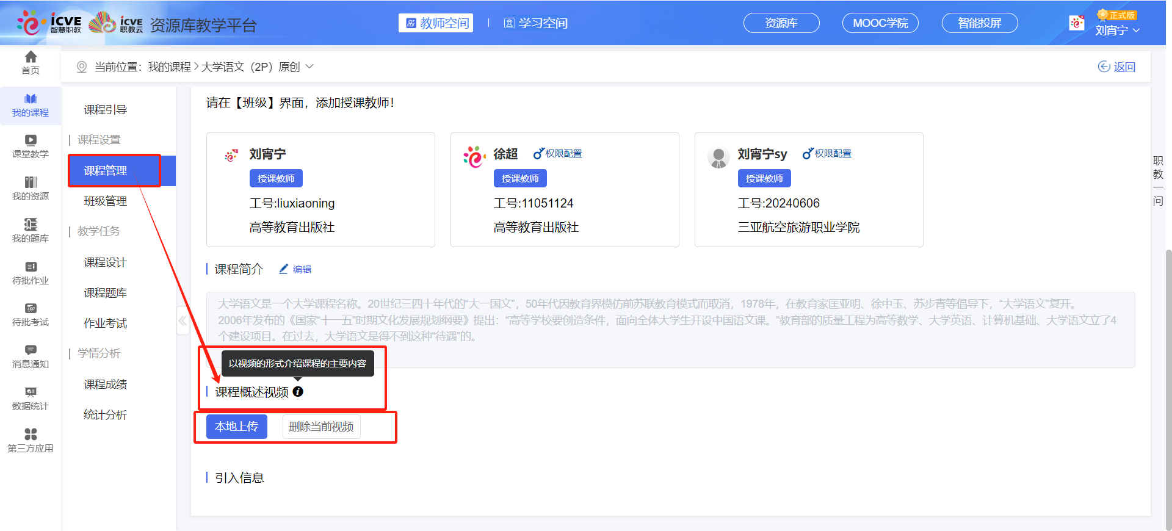Open 作业考试 menu item

click(106, 323)
